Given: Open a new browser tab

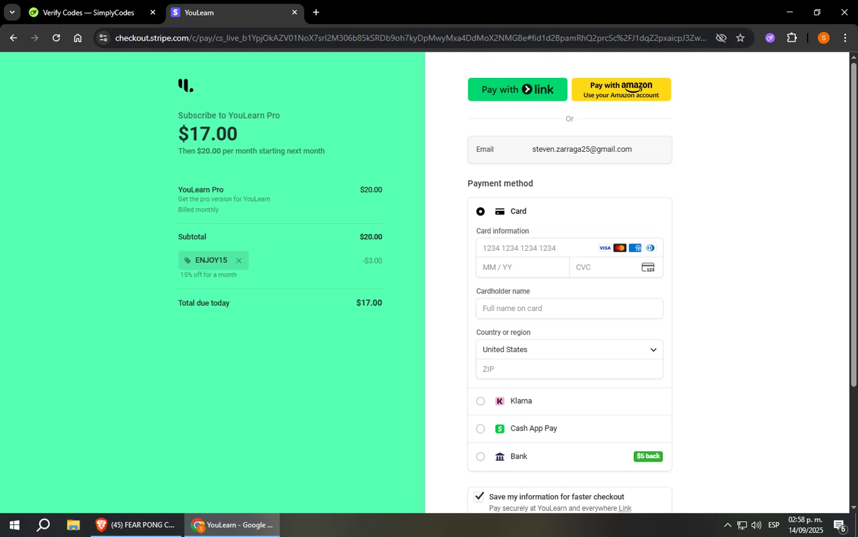Looking at the screenshot, I should [x=316, y=13].
